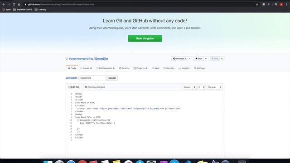Image resolution: width=290 pixels, height=163 pixels.
Task: Switch to the Insights tab
Action: click(184, 68)
